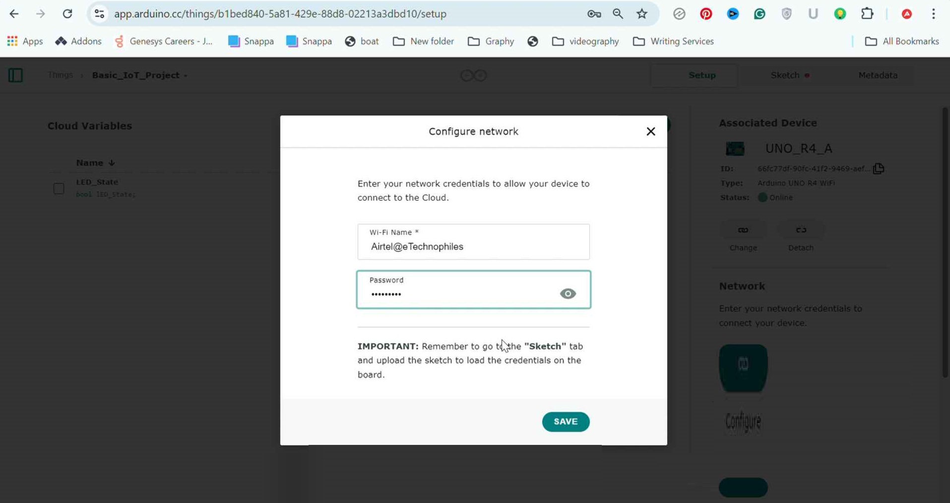Open Grammarly extension icon
Viewport: 950px width, 503px height.
(x=760, y=14)
